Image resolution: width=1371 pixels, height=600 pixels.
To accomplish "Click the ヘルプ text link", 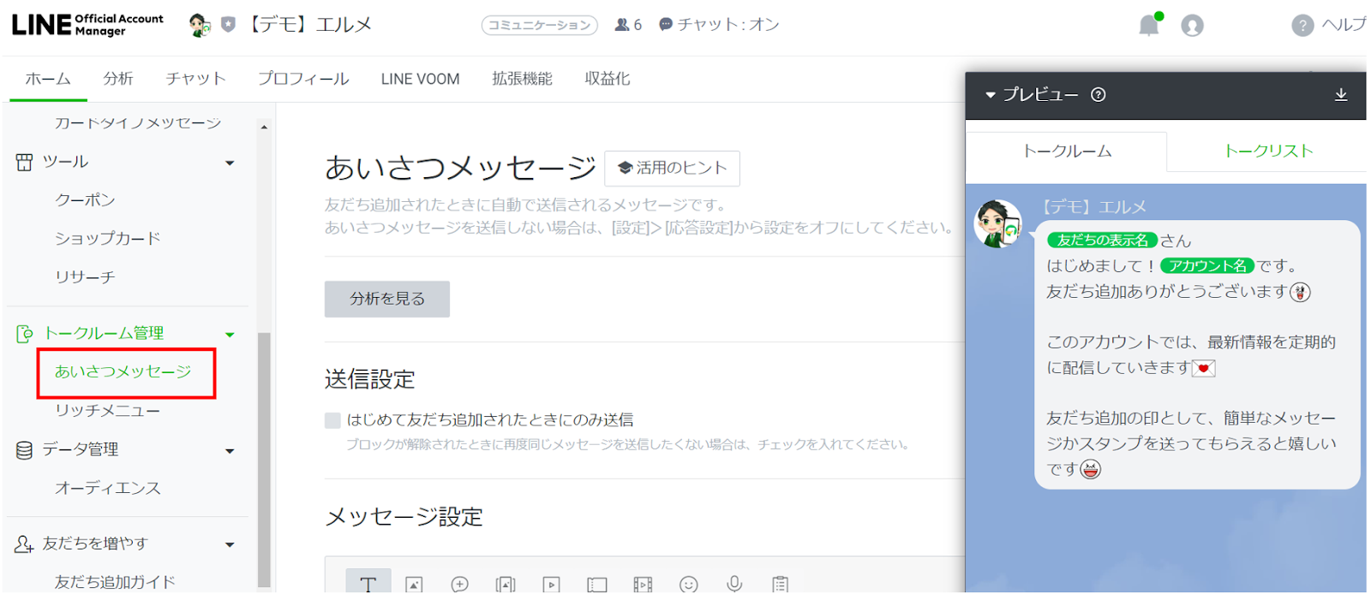I will click(x=1343, y=25).
